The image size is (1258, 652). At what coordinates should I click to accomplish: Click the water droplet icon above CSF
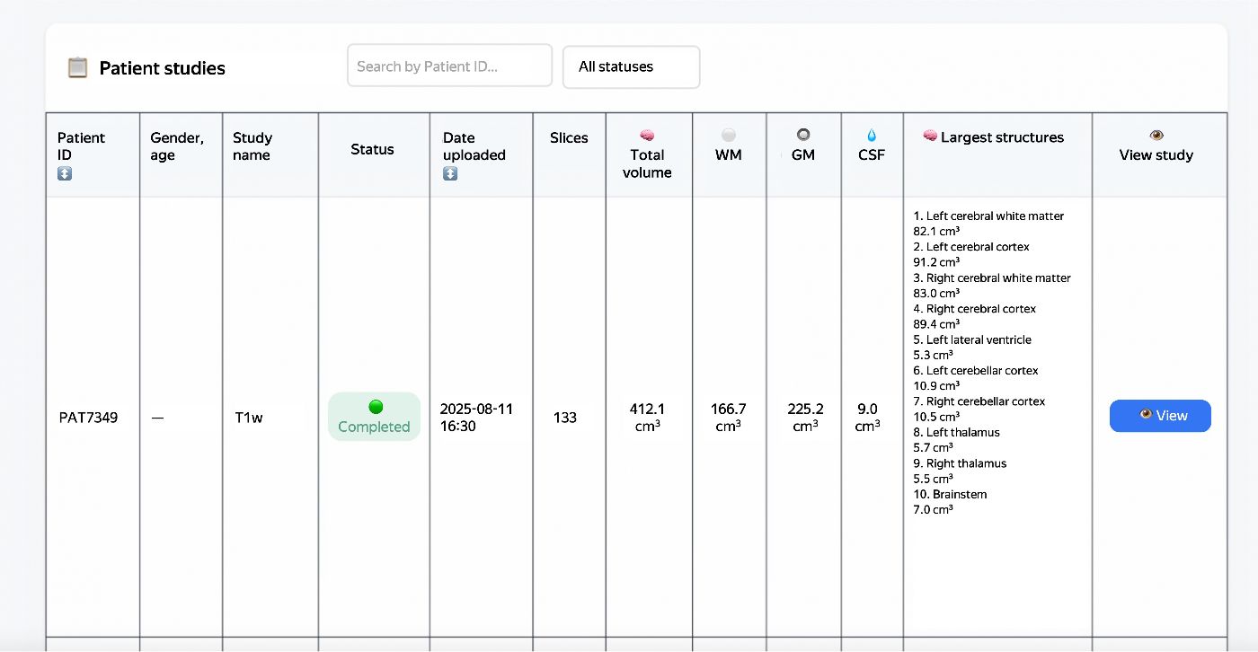(x=872, y=136)
